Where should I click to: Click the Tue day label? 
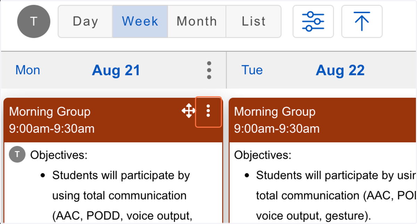(x=252, y=70)
